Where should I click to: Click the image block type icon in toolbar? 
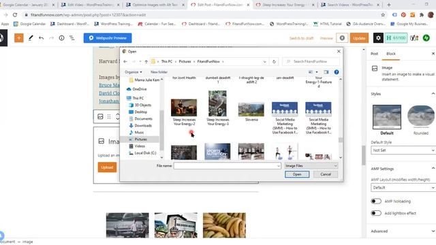(100, 116)
